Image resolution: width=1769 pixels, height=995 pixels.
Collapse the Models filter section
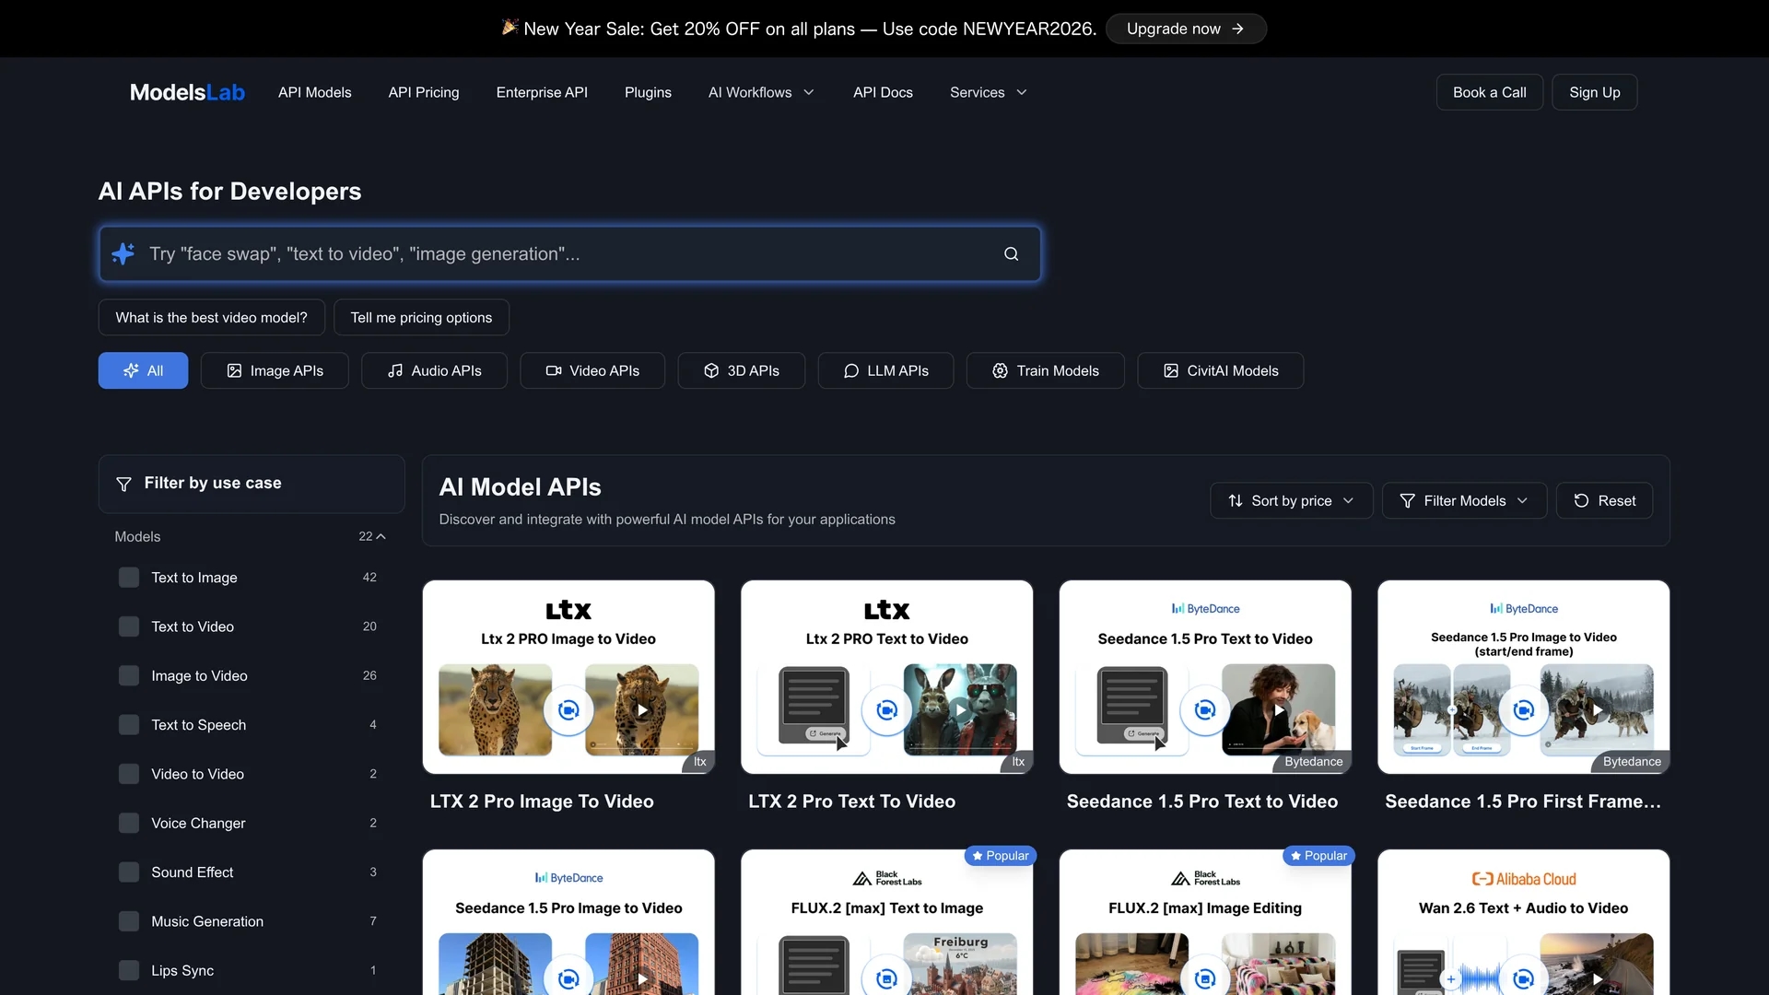(381, 536)
